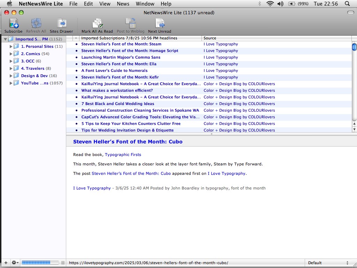Open the Wi-Fi status menu
The height and width of the screenshot is (268, 357).
point(270,3)
